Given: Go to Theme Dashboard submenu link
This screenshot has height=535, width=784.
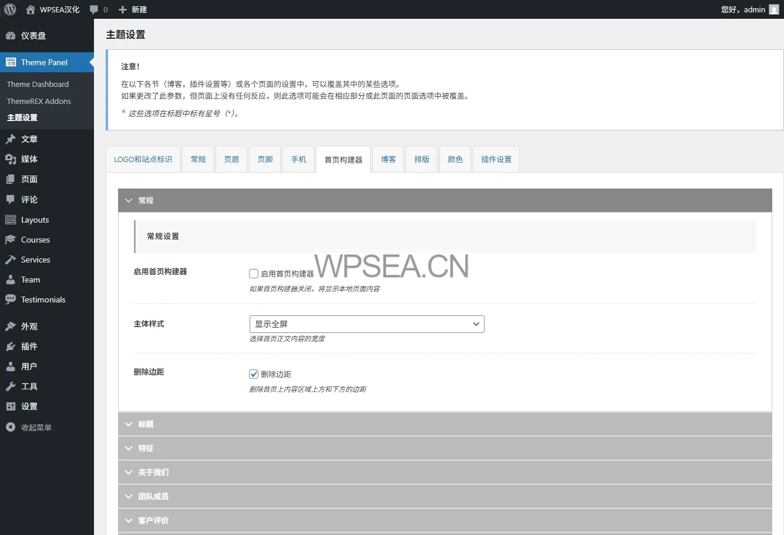Looking at the screenshot, I should point(38,84).
